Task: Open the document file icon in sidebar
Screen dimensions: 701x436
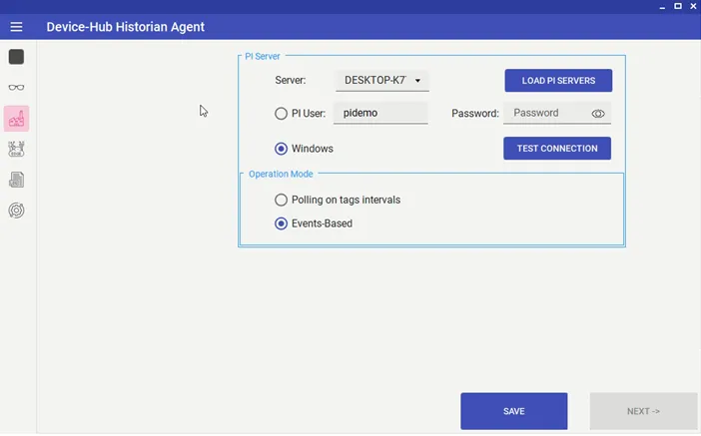Action: tap(17, 180)
